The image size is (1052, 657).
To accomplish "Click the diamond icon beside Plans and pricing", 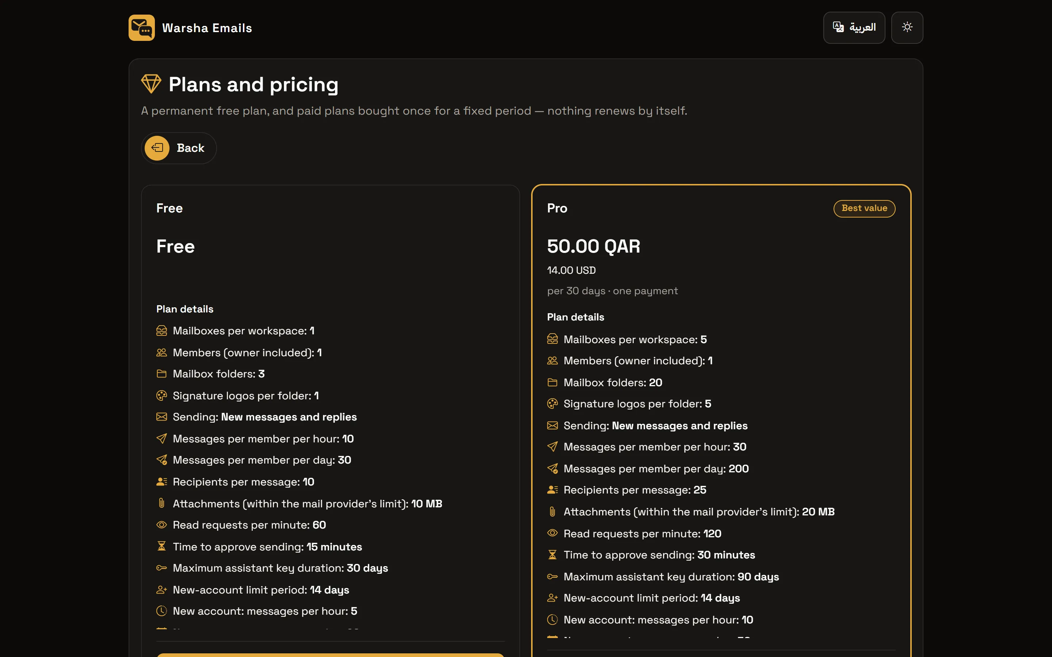I will point(151,84).
